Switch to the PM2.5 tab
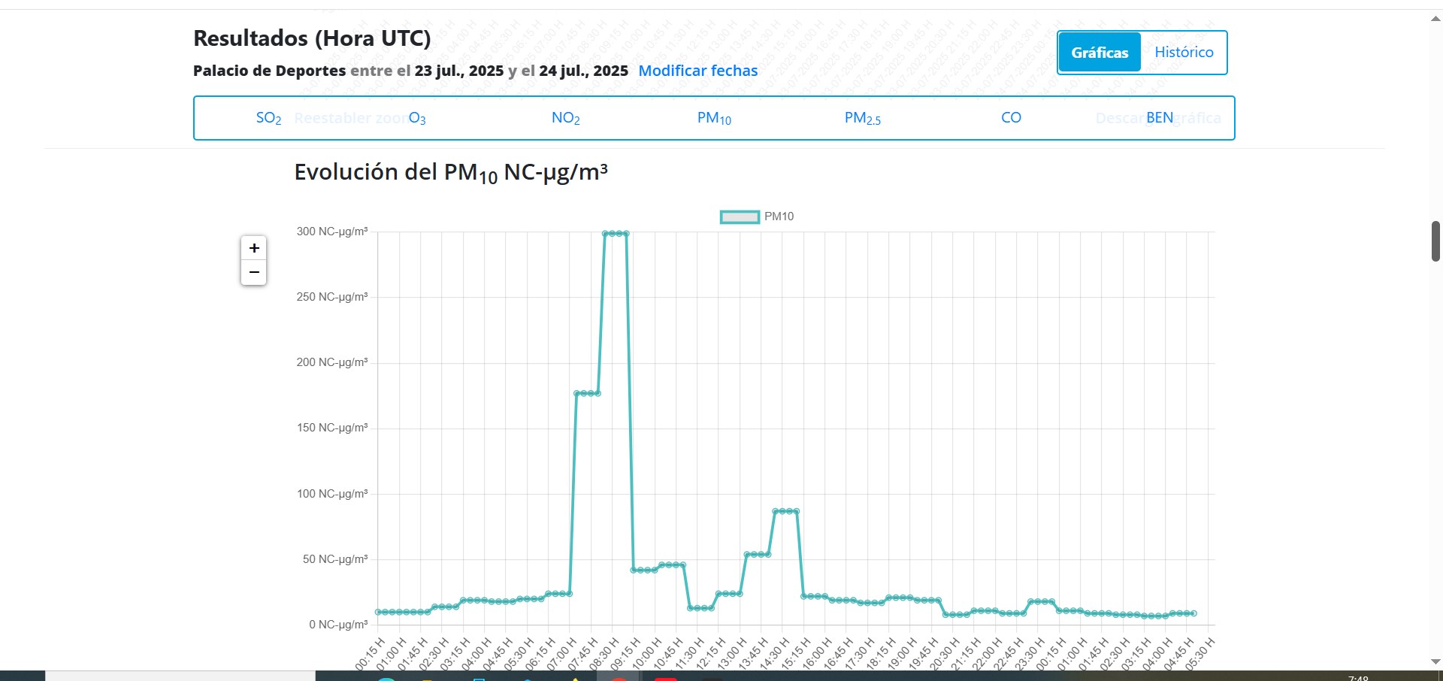This screenshot has width=1443, height=681. tap(862, 118)
